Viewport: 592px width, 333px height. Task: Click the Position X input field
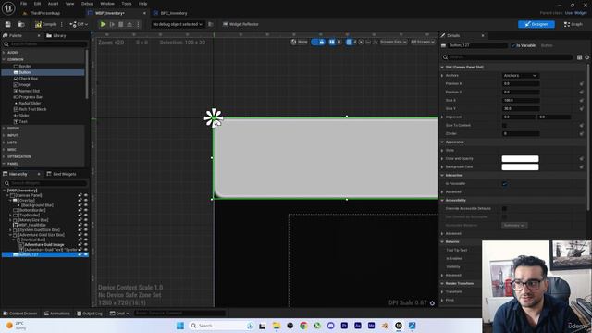(x=521, y=84)
